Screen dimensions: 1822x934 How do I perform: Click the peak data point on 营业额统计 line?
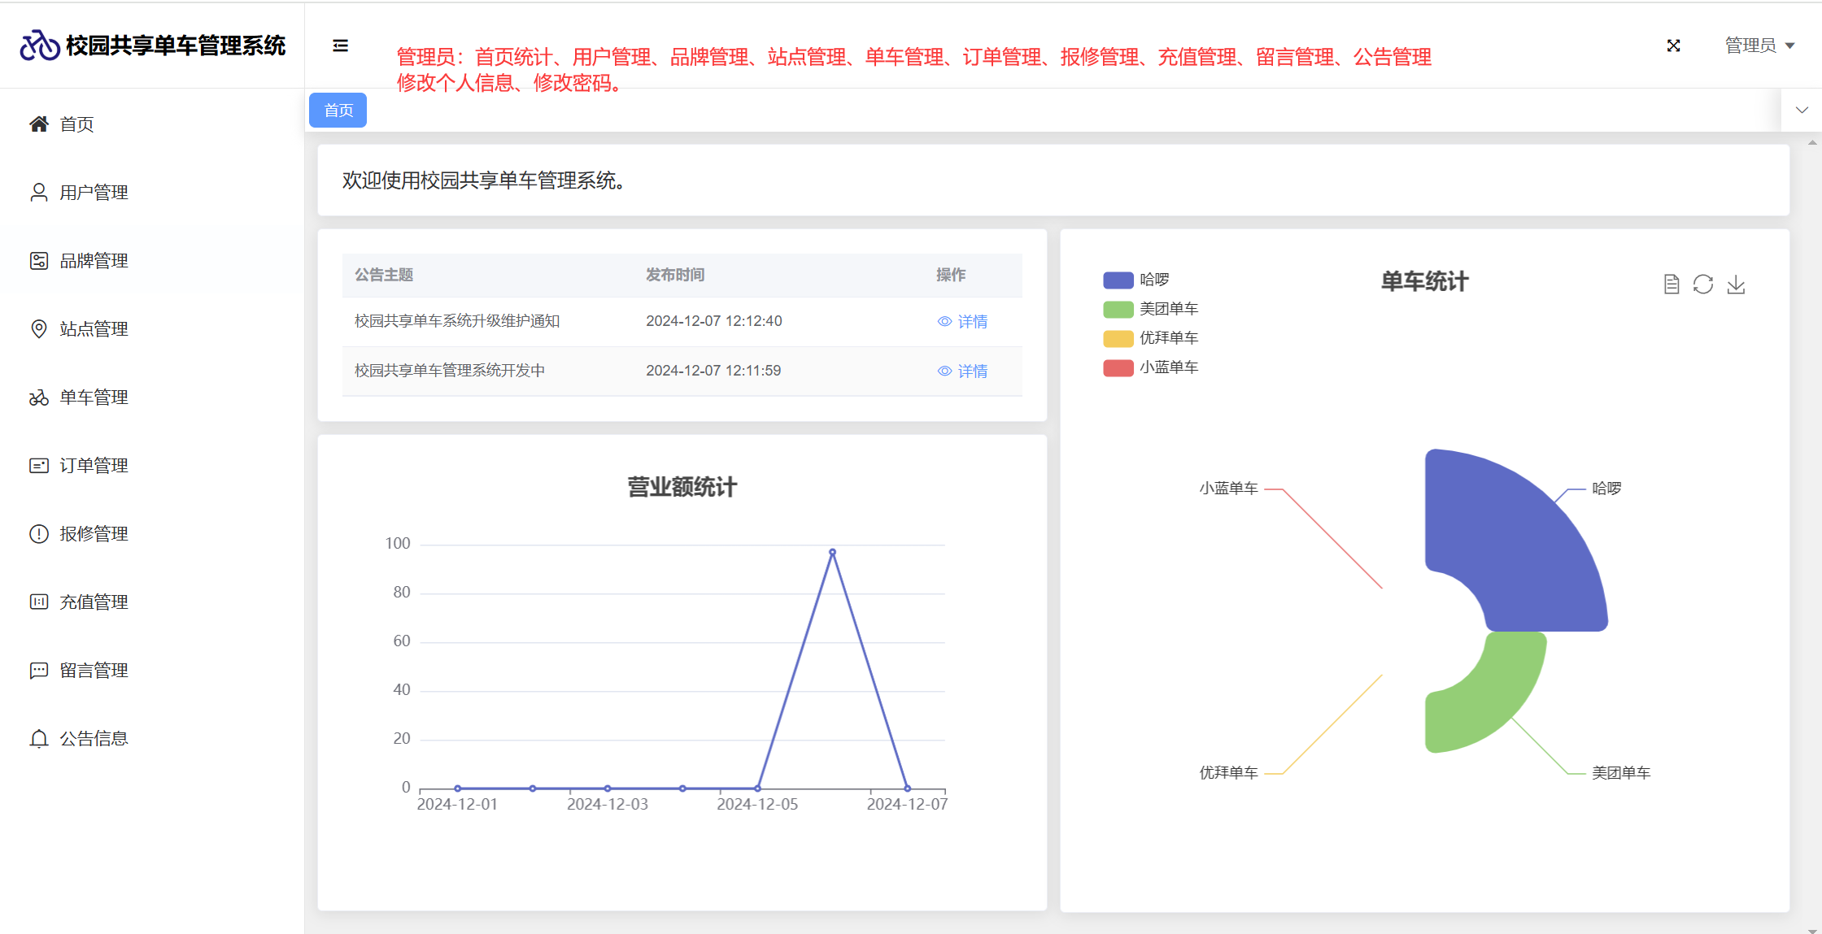tap(832, 553)
